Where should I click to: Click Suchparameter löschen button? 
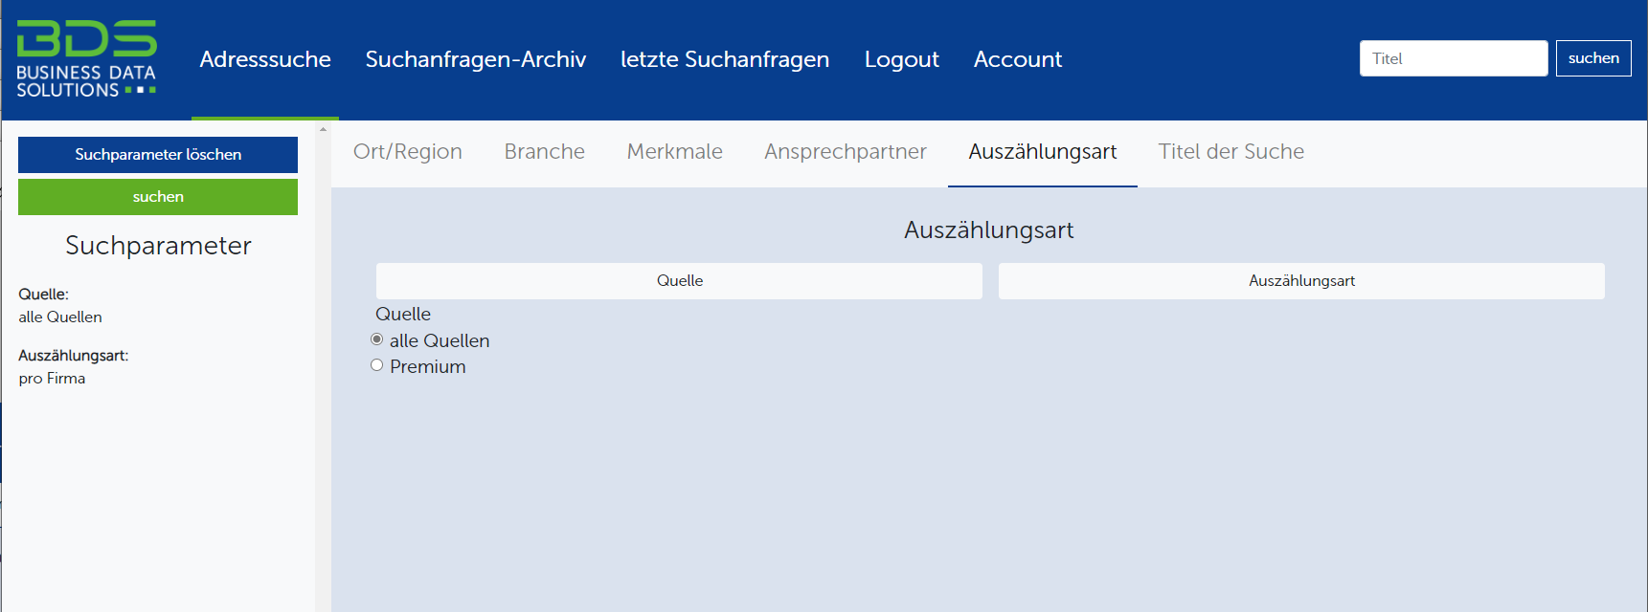158,155
